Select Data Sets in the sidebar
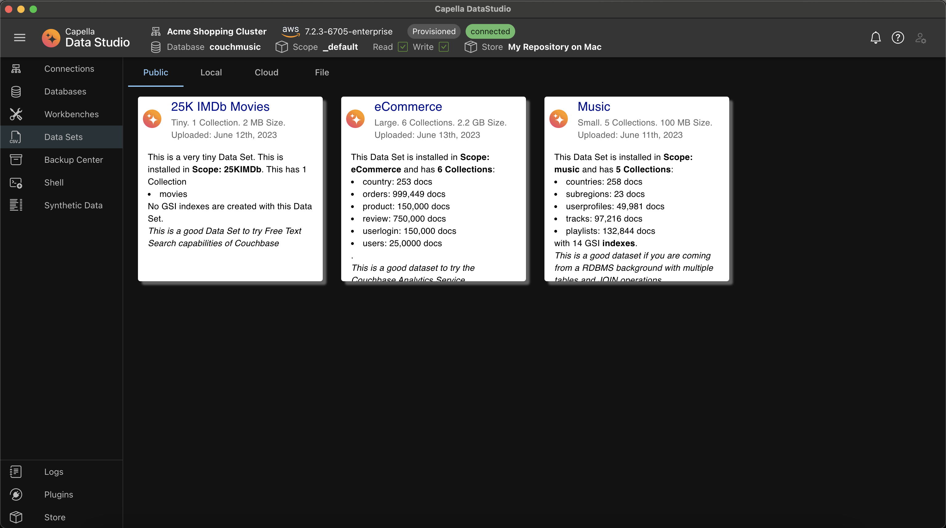 coord(61,137)
